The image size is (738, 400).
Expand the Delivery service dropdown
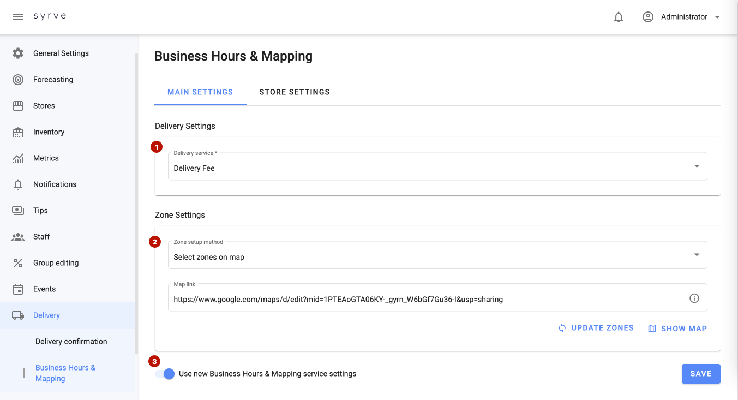[x=696, y=166]
